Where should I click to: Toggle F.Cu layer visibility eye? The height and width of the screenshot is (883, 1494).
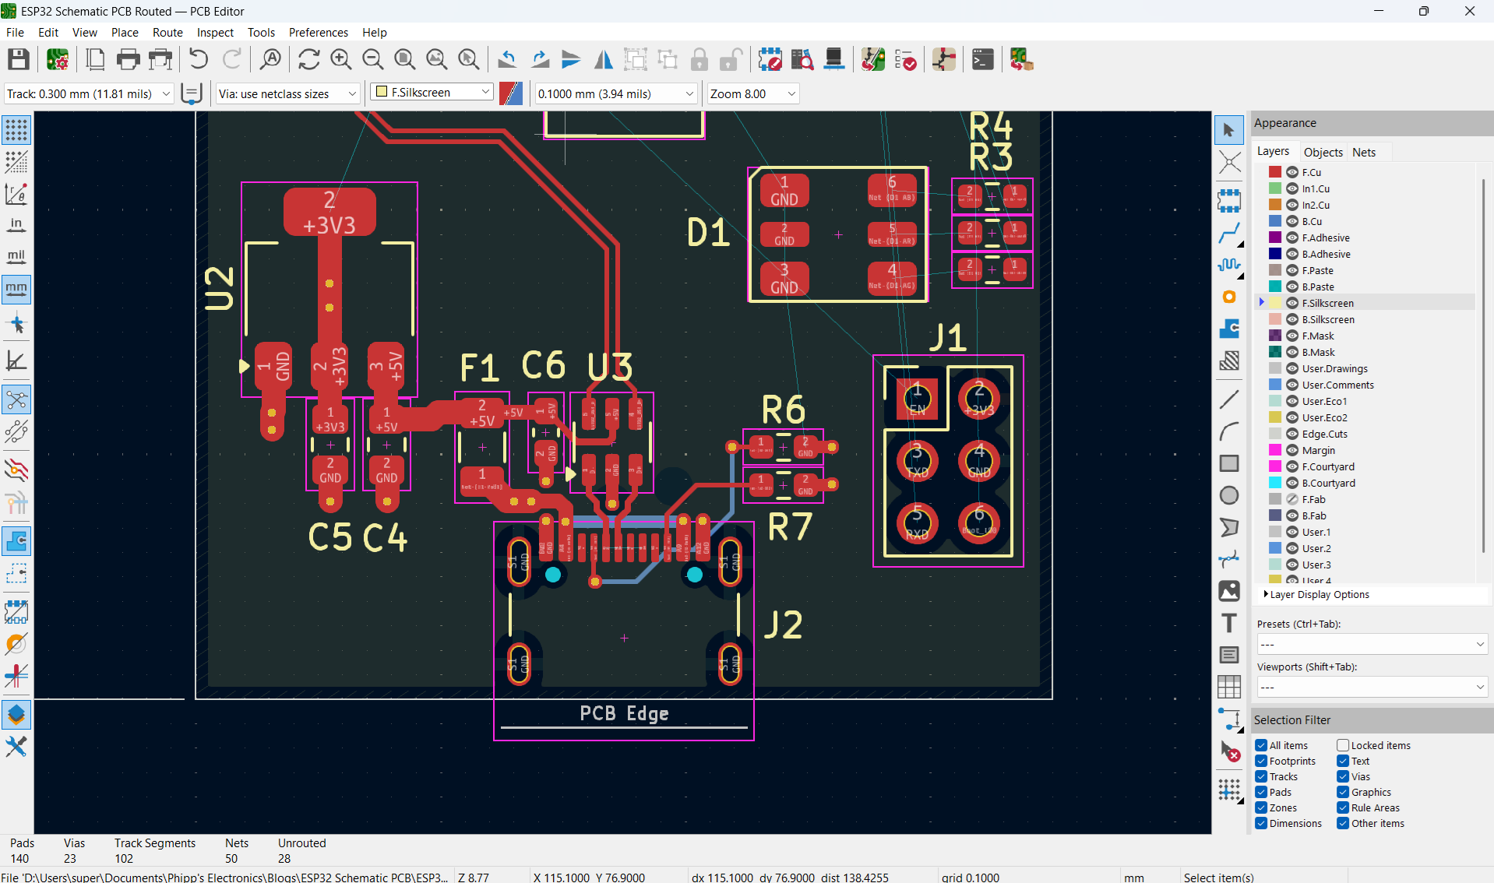click(x=1292, y=172)
